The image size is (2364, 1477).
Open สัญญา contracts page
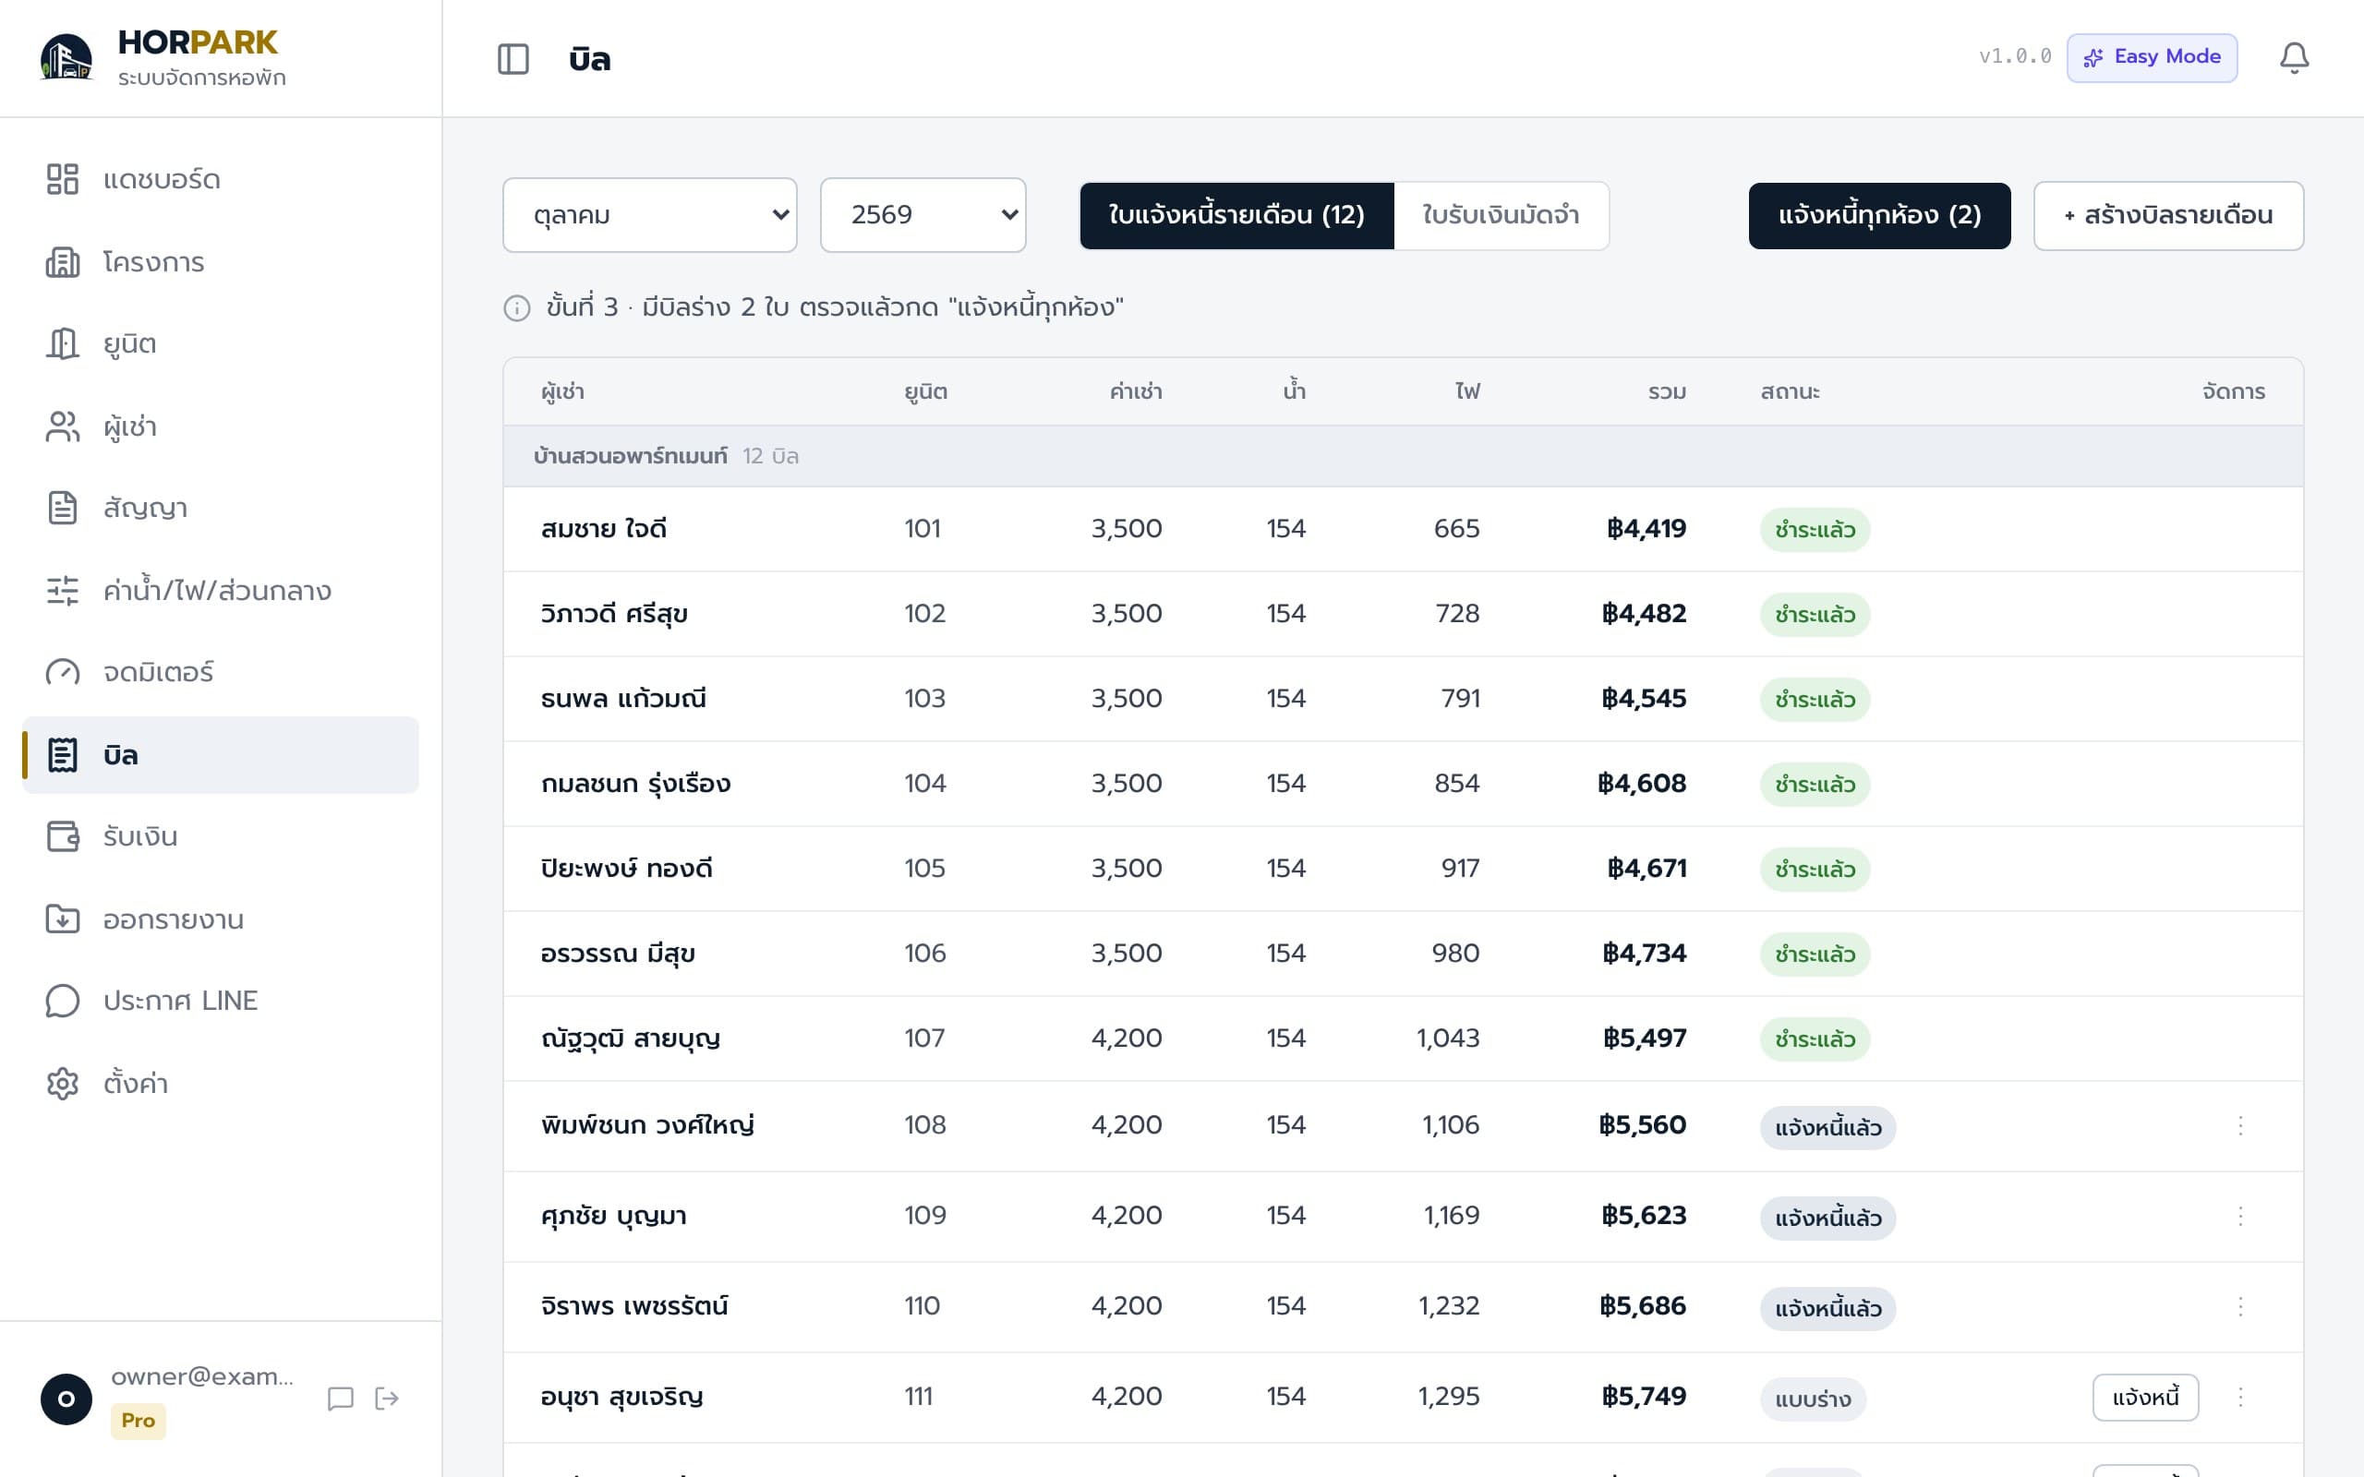(221, 508)
